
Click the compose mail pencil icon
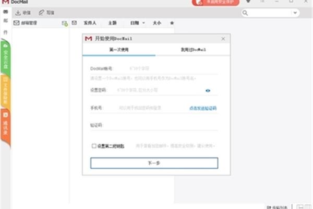click(41, 13)
